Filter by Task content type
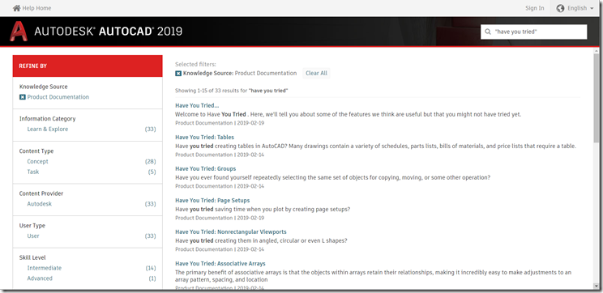Screen dimensions: 603x293 (x=33, y=172)
